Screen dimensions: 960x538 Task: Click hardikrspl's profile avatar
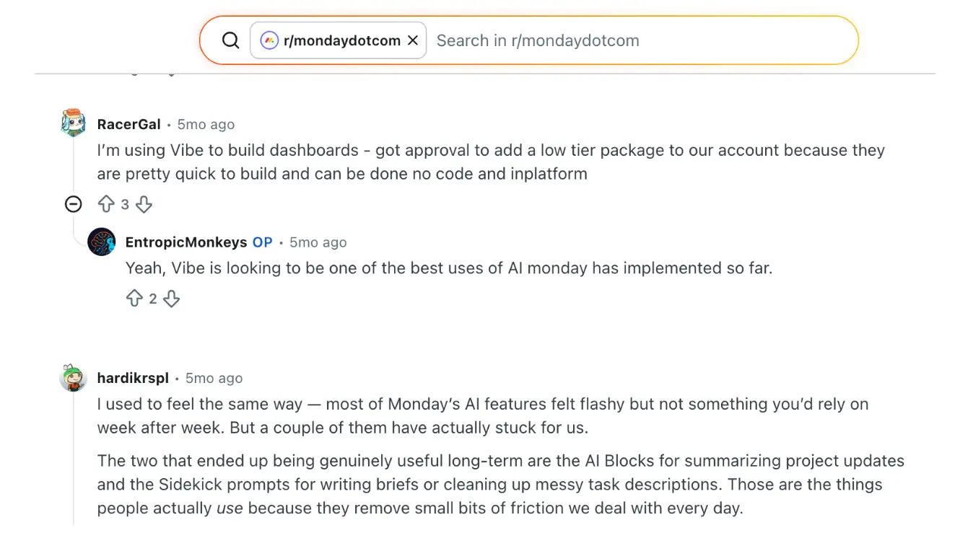coord(73,378)
